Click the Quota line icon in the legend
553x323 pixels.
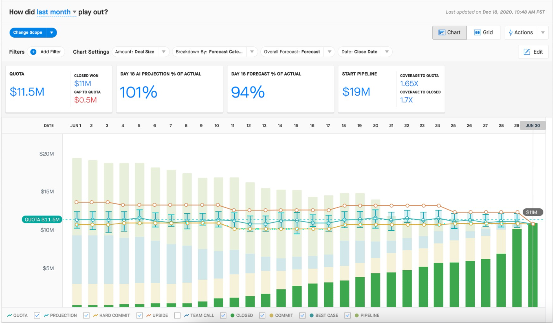9,315
